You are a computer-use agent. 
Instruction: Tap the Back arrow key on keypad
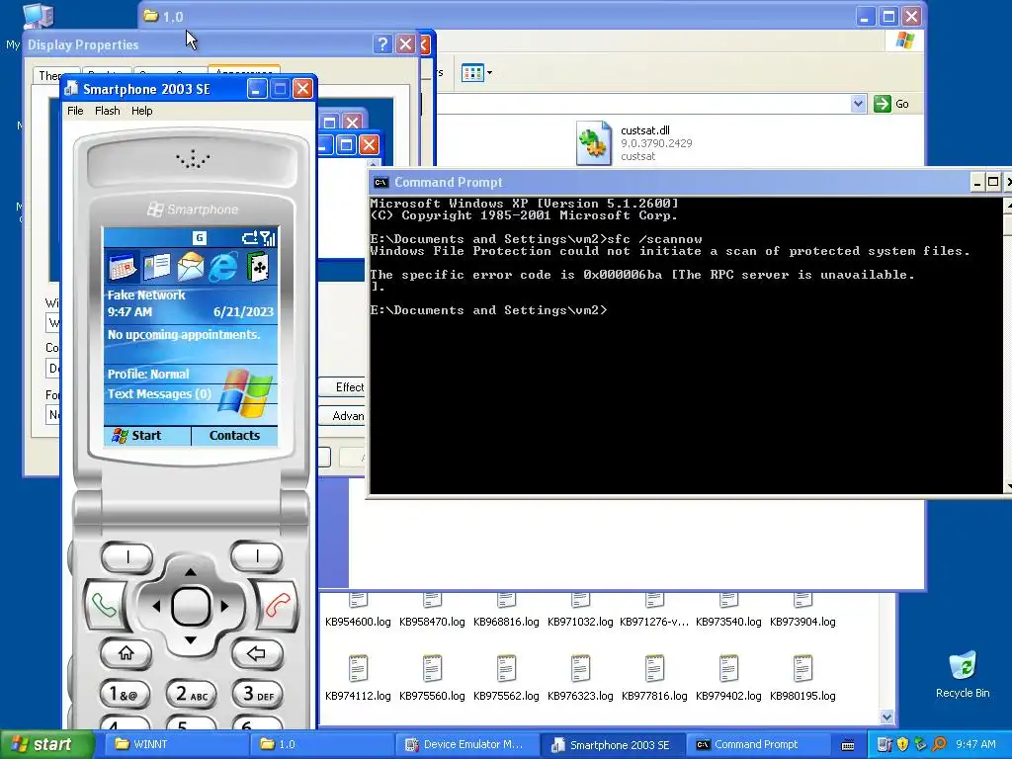[256, 653]
